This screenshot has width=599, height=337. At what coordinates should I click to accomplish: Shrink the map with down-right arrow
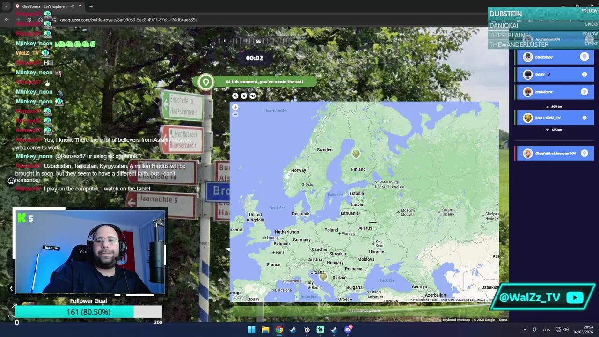coord(244,96)
